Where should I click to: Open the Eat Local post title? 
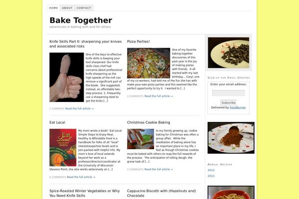(57, 122)
